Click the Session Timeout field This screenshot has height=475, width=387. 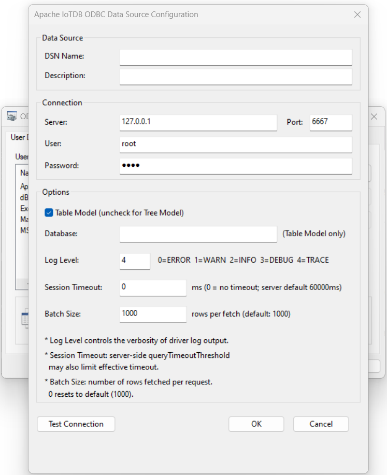coord(152,287)
